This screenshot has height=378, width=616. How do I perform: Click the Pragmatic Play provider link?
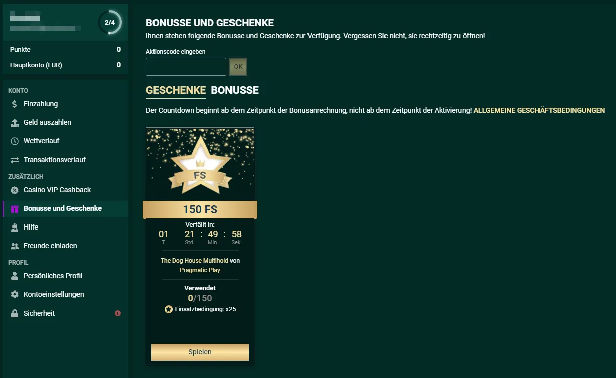(x=200, y=270)
